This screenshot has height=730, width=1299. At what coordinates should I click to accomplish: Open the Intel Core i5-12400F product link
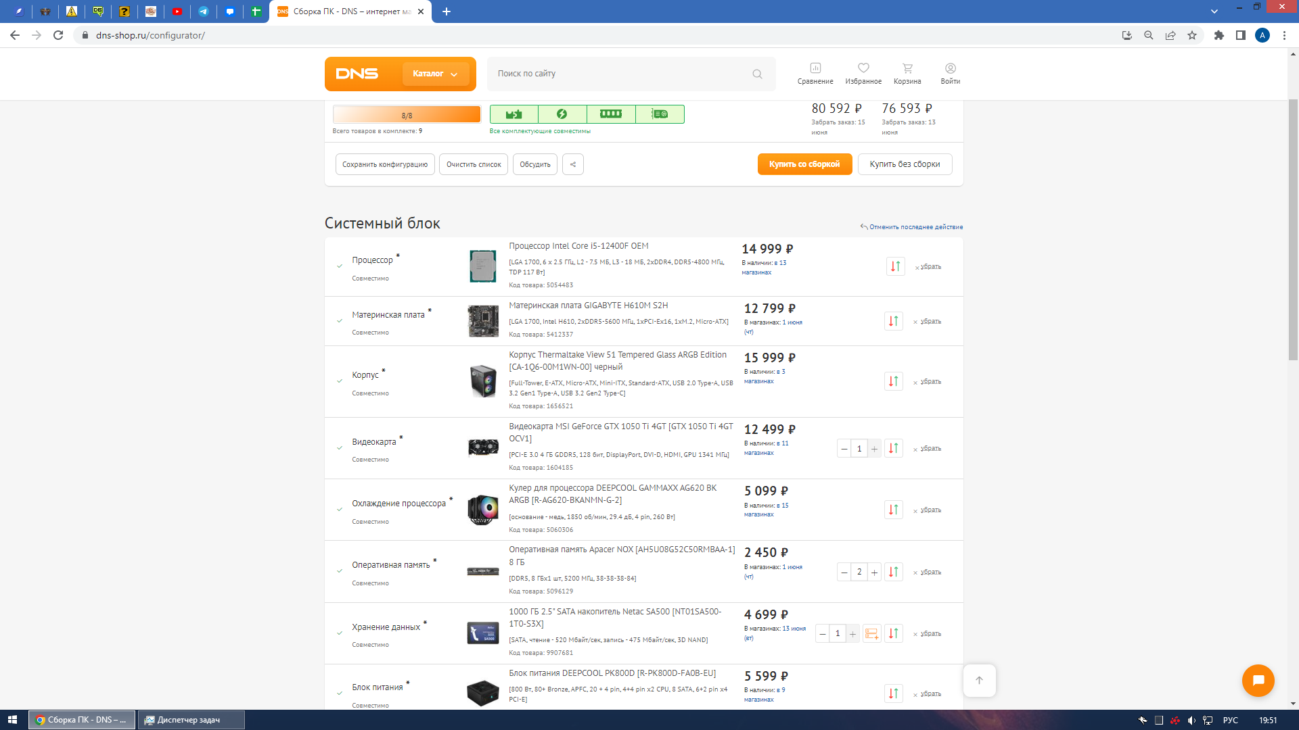click(x=578, y=246)
